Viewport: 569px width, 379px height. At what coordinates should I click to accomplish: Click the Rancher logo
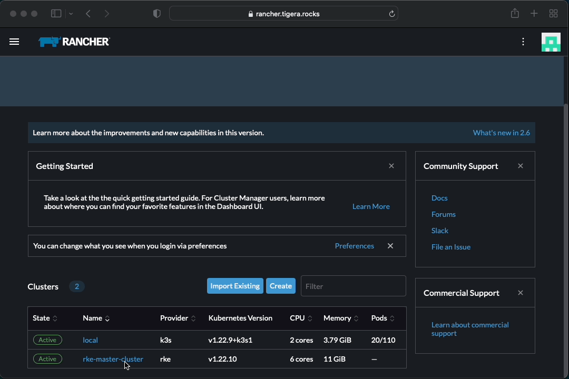tap(74, 42)
